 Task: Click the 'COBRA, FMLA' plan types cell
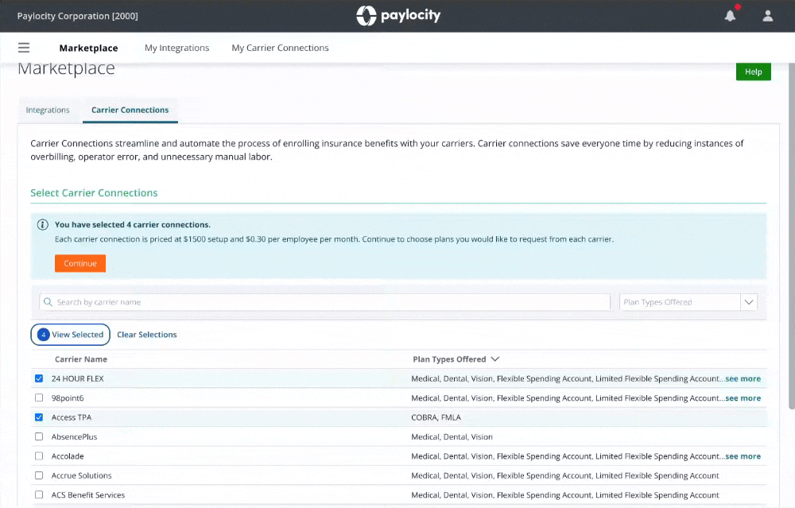click(x=436, y=417)
